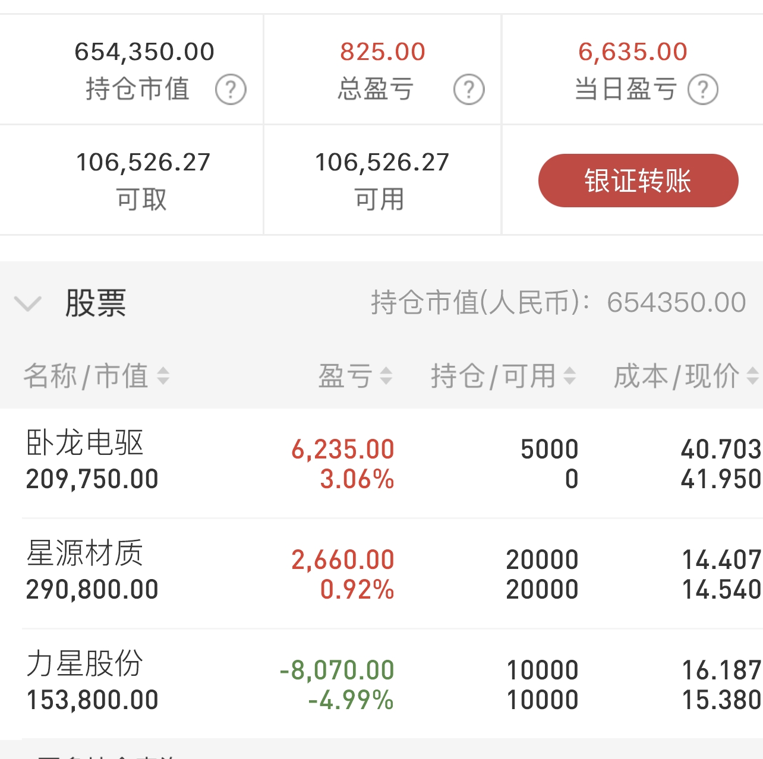Open 力星股份 stock holding row

pyautogui.click(x=381, y=684)
